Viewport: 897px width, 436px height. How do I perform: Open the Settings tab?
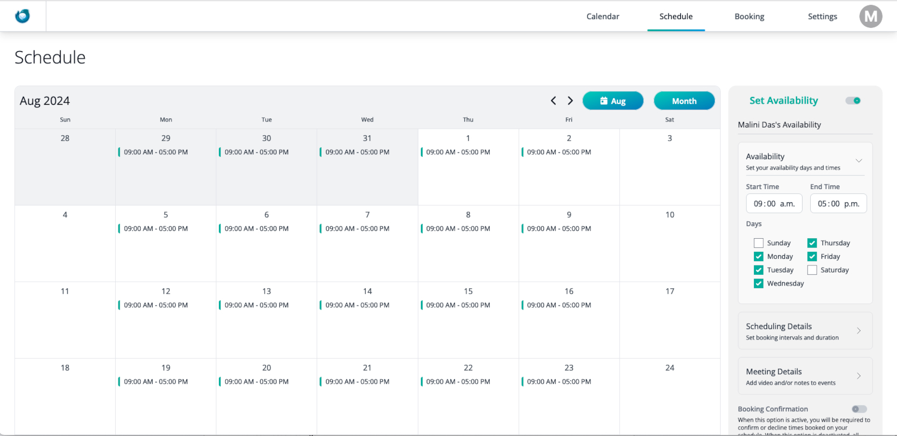pyautogui.click(x=822, y=16)
